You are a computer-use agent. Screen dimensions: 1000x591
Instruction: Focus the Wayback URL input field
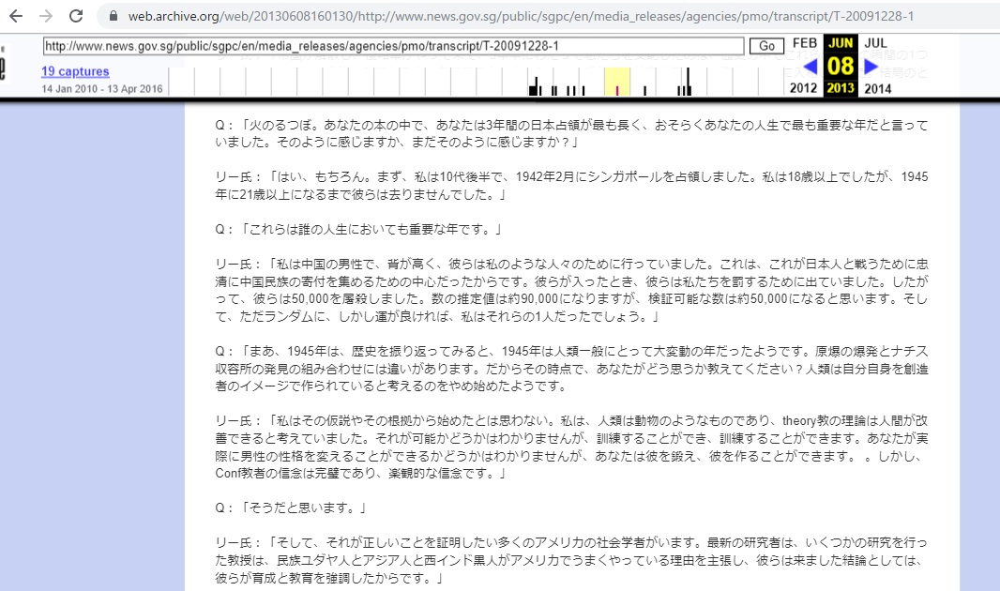(x=394, y=46)
